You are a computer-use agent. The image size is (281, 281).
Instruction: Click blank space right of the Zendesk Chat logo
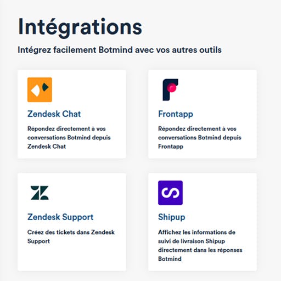pos(88,89)
